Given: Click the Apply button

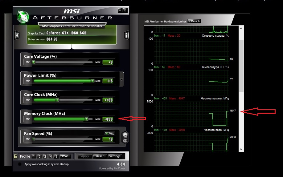Looking at the screenshot, I should (x=85, y=156).
